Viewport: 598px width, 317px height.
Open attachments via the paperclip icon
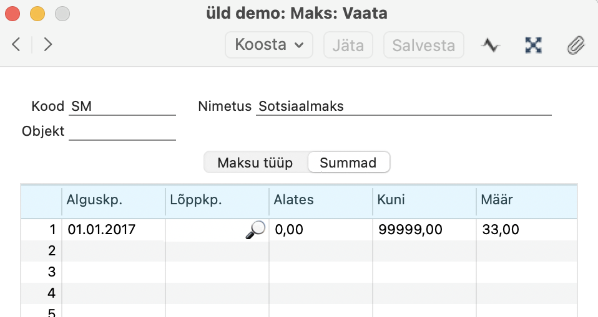click(x=576, y=45)
